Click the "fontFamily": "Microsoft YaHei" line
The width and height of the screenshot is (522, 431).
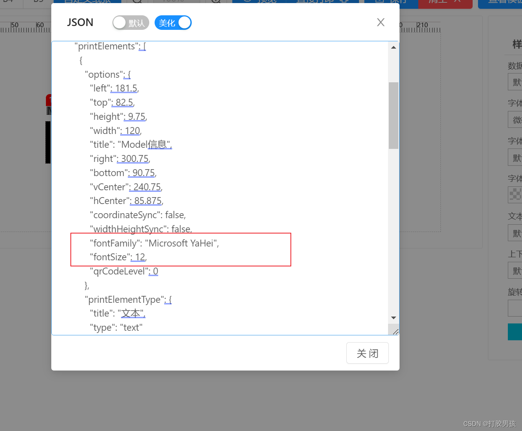tap(154, 243)
